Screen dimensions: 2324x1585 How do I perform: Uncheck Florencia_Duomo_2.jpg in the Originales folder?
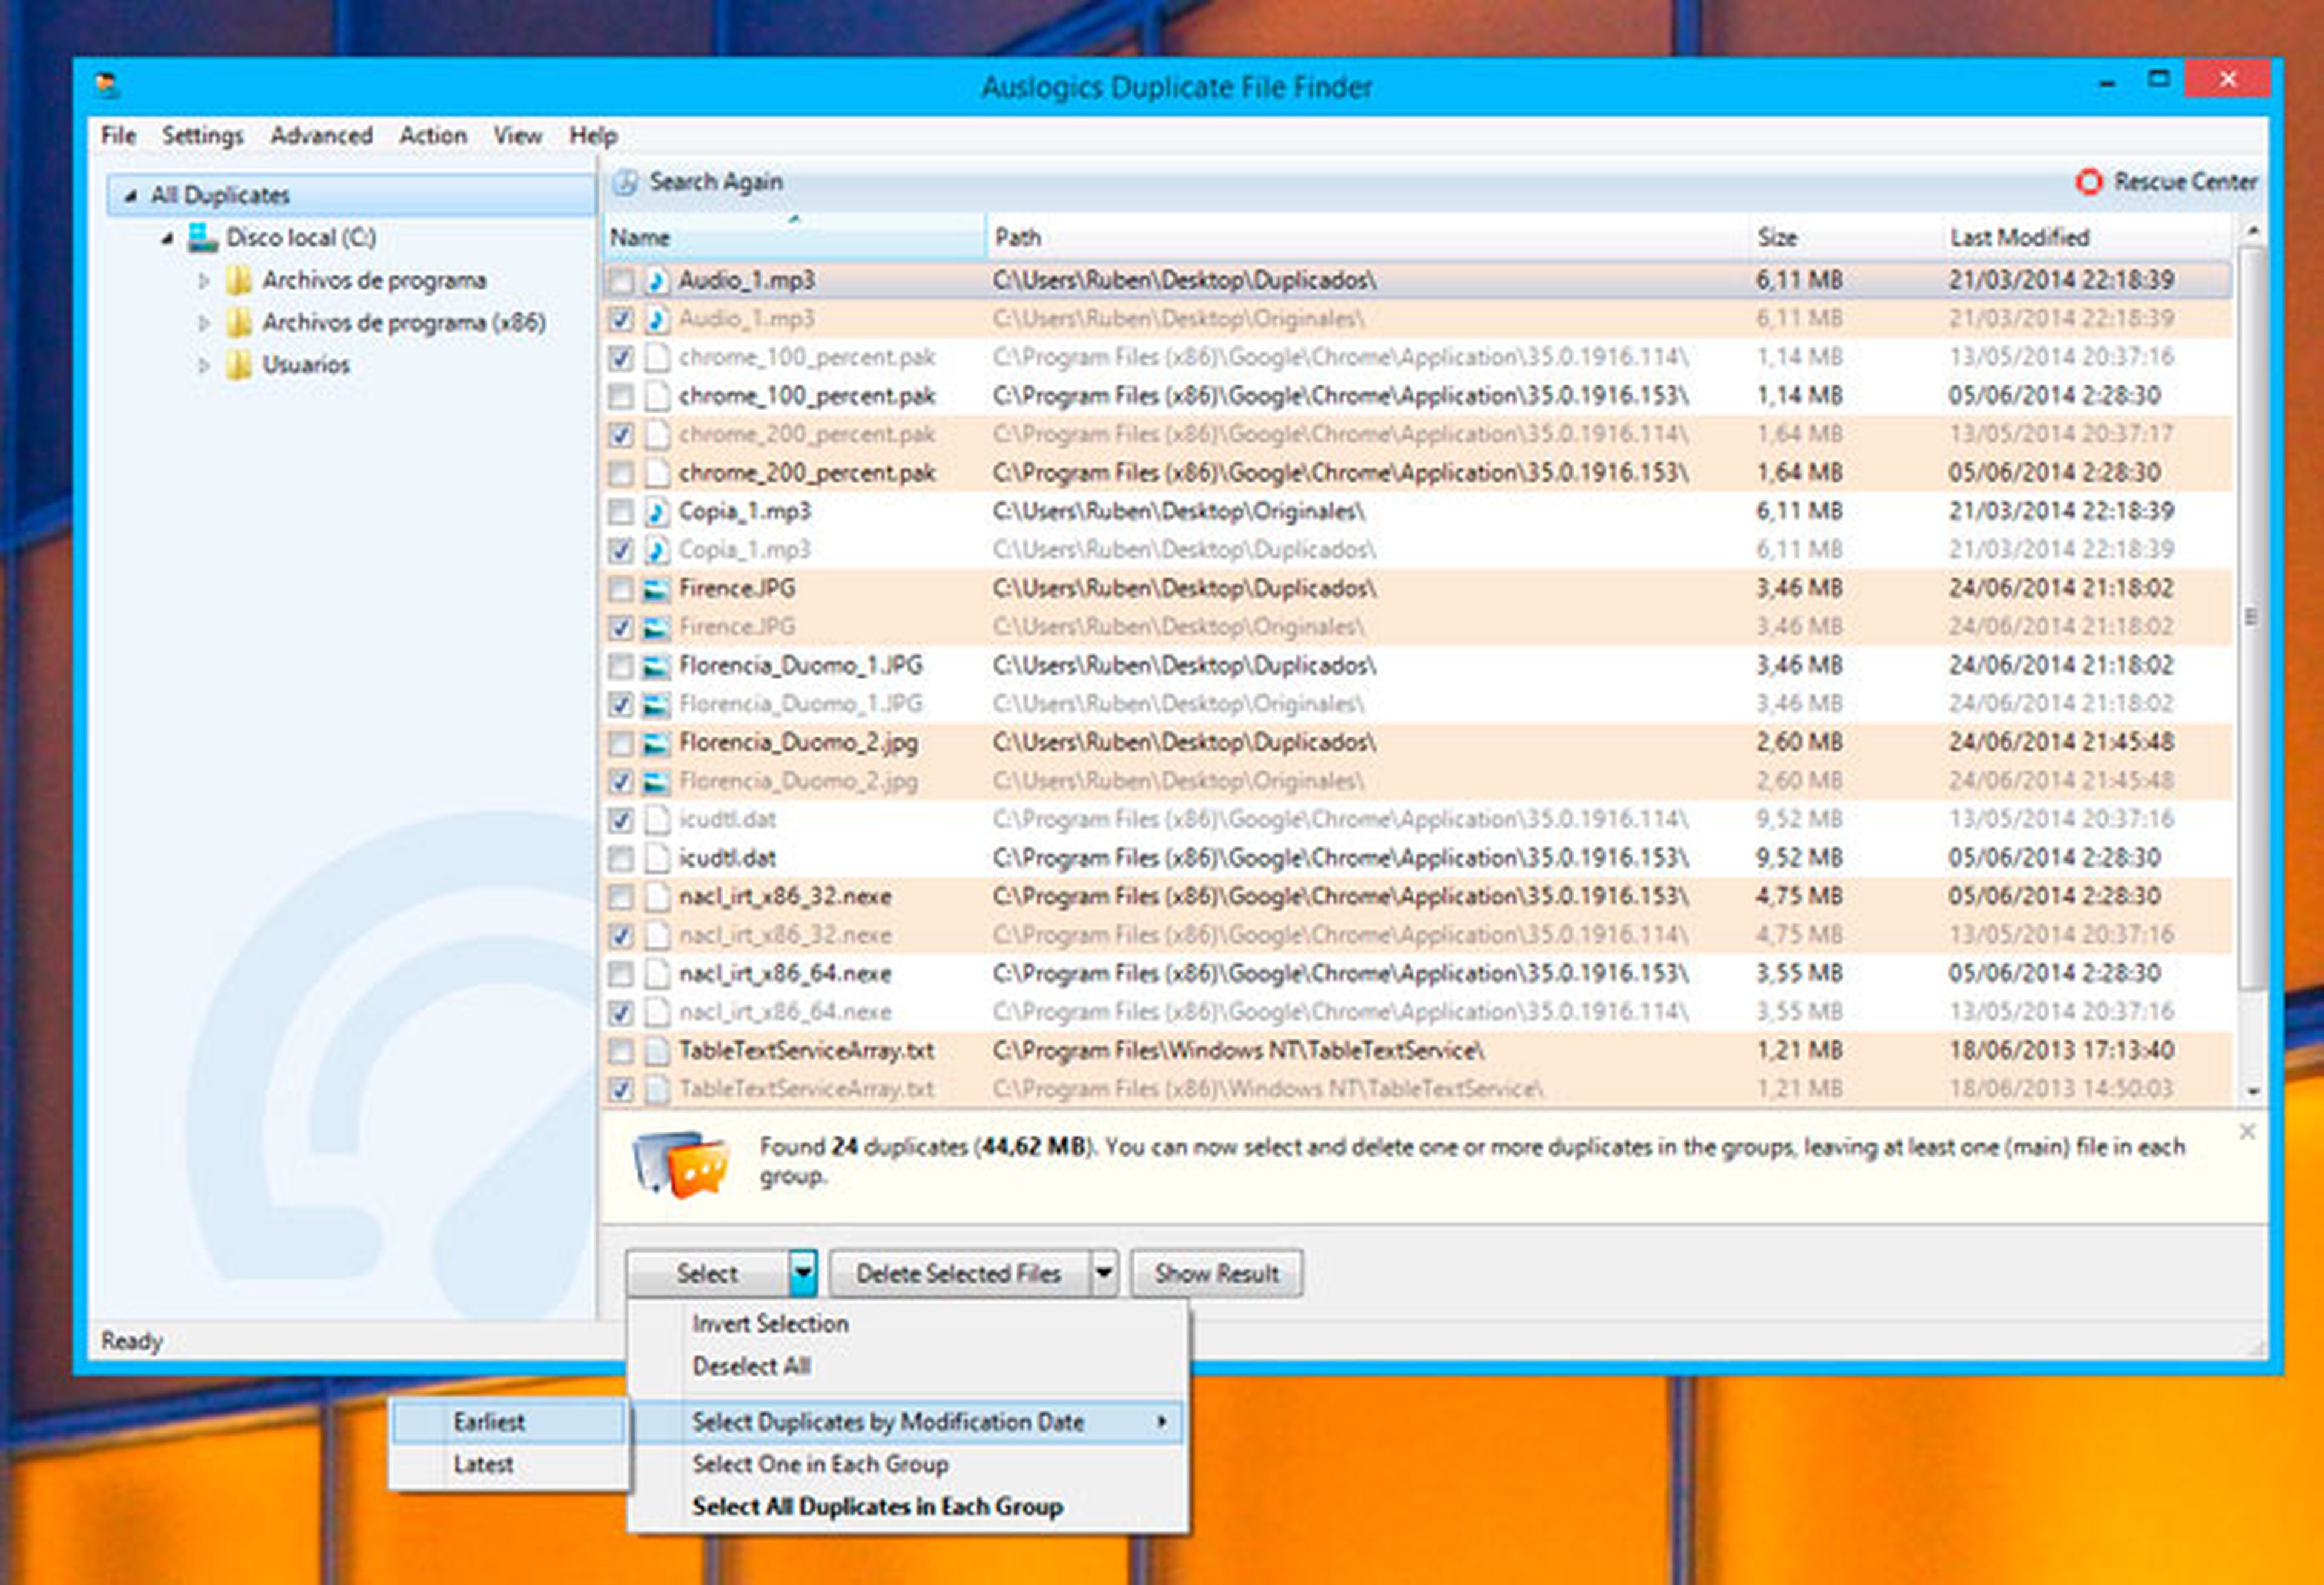coord(621,782)
